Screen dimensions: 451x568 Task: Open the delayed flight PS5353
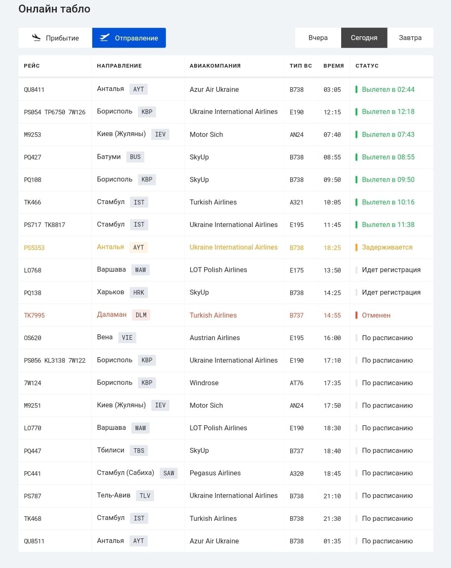(226, 247)
